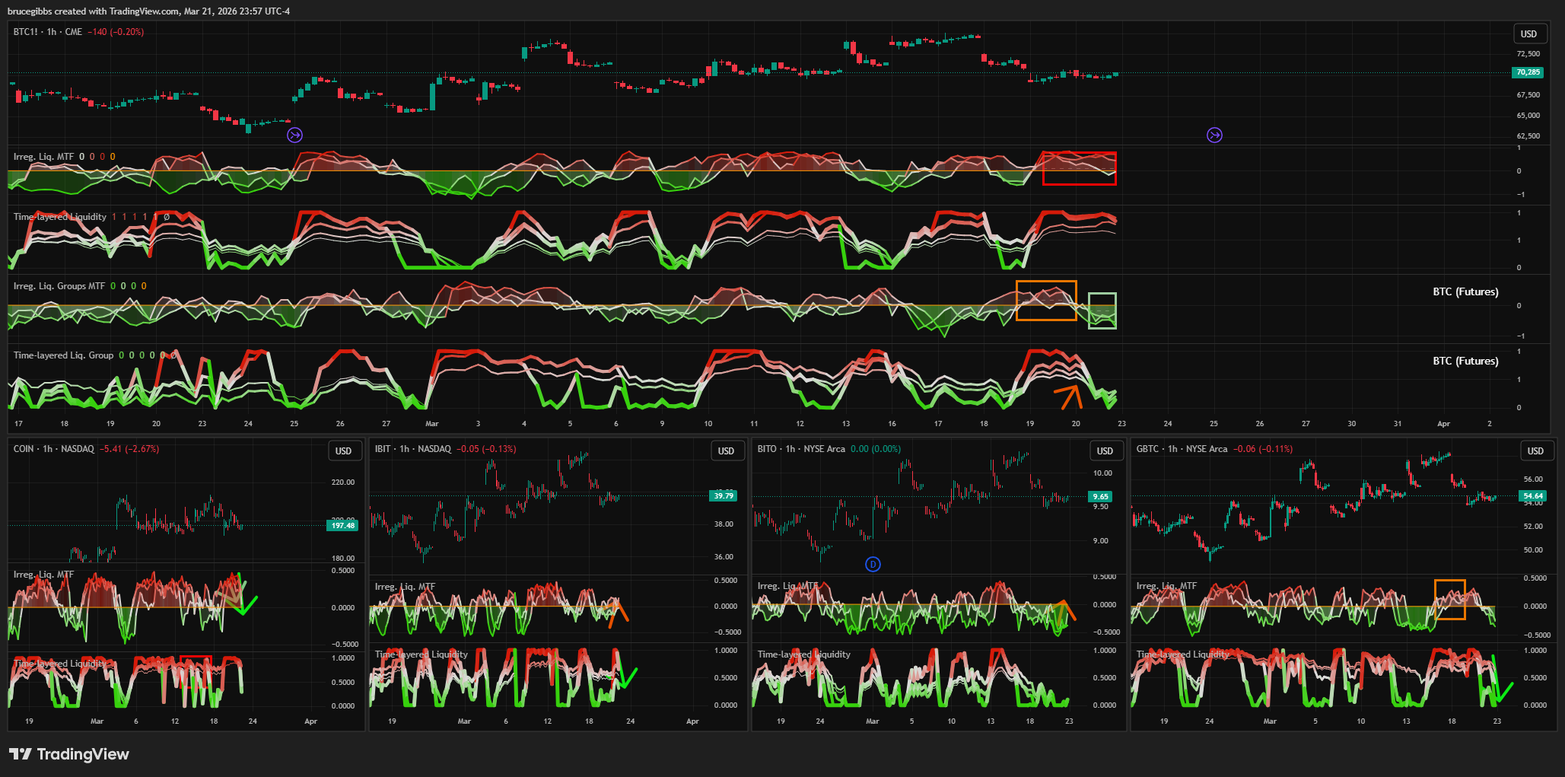
Task: Click the purple event icon above Mar 25
Action: (1214, 135)
